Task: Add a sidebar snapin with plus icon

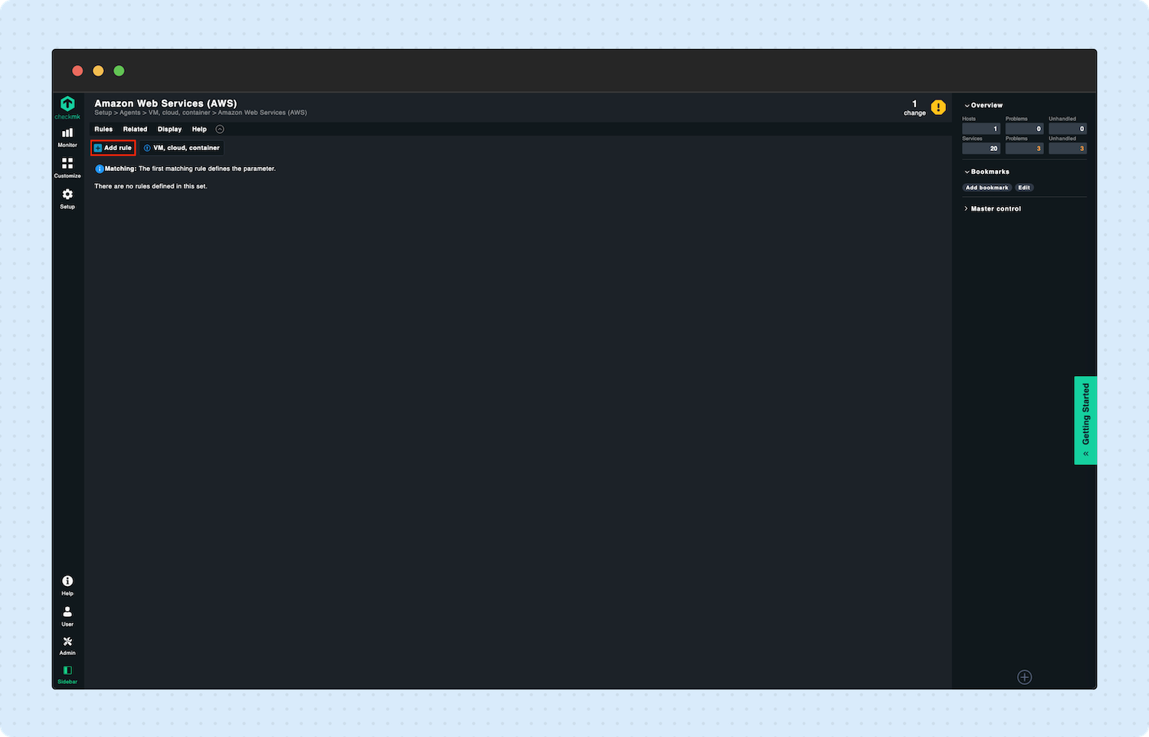Action: click(x=1024, y=677)
